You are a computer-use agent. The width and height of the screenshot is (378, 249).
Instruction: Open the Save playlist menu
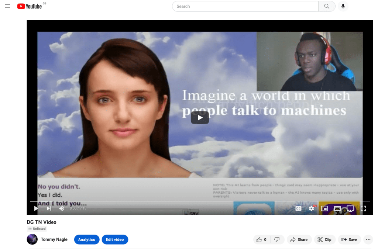(x=349, y=239)
